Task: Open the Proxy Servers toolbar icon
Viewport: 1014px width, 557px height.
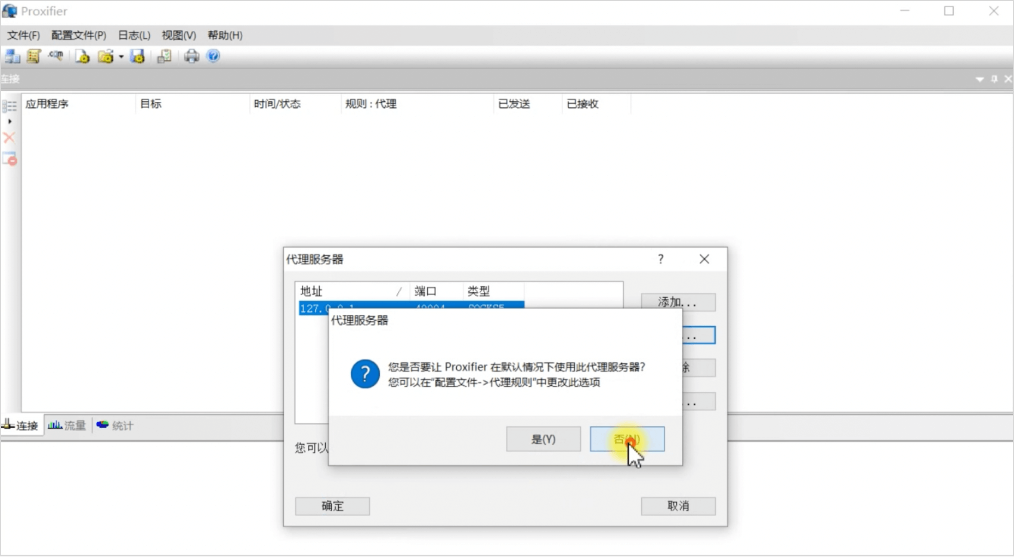Action: [x=12, y=56]
